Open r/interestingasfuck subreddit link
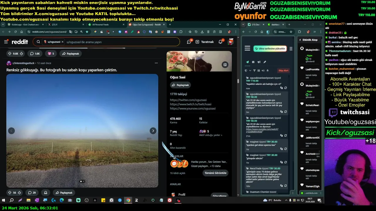 (23, 63)
